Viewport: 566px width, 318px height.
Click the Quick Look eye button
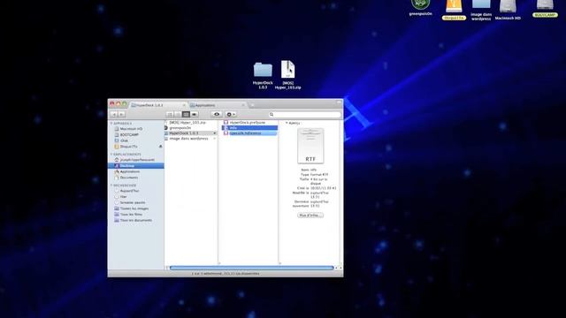[217, 114]
